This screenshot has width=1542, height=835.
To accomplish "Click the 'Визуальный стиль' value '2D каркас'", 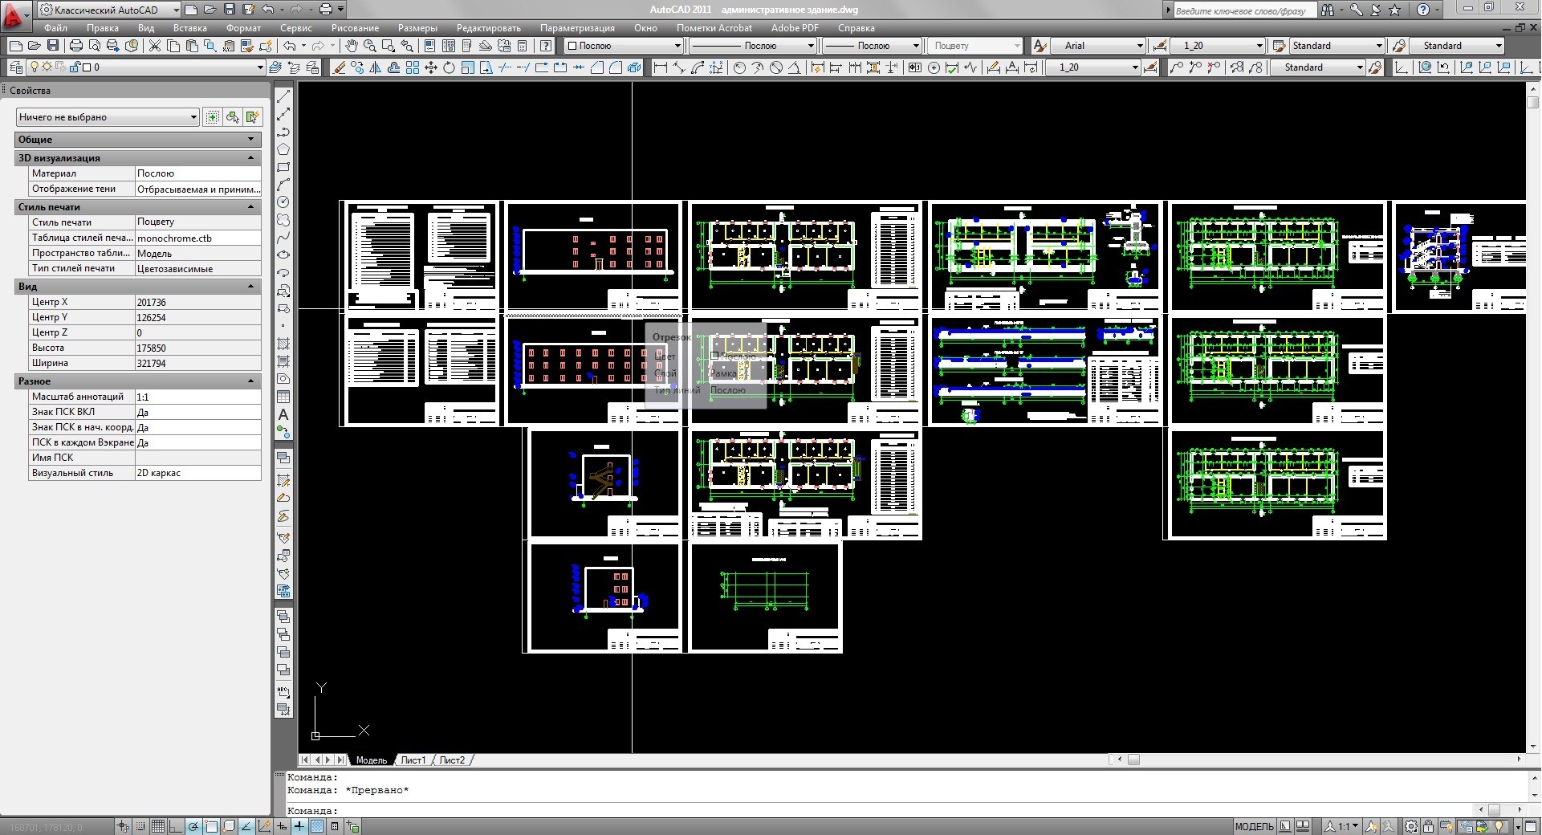I will tap(198, 474).
